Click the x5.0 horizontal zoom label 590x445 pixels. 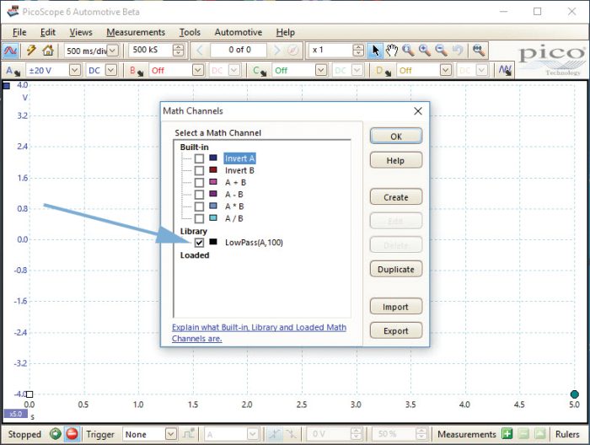point(15,414)
